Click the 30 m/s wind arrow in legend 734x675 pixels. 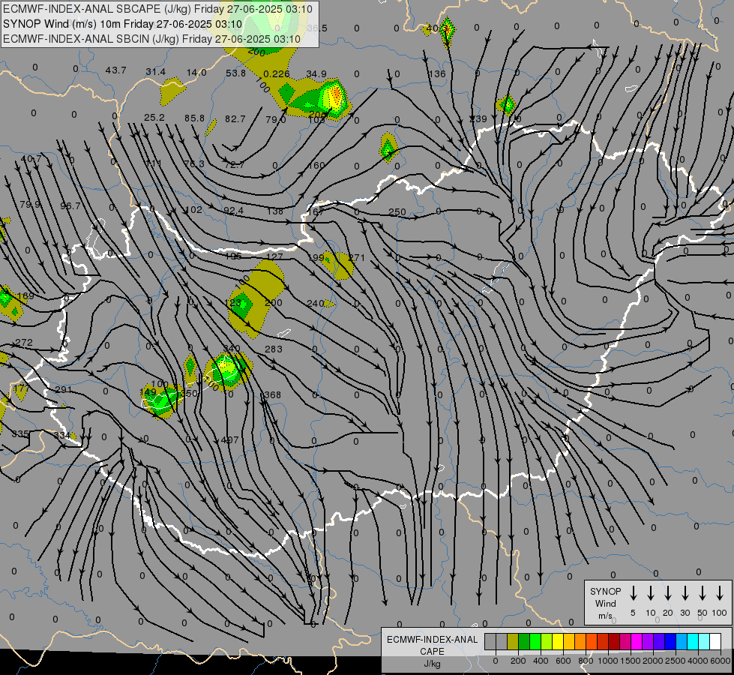pyautogui.click(x=685, y=592)
